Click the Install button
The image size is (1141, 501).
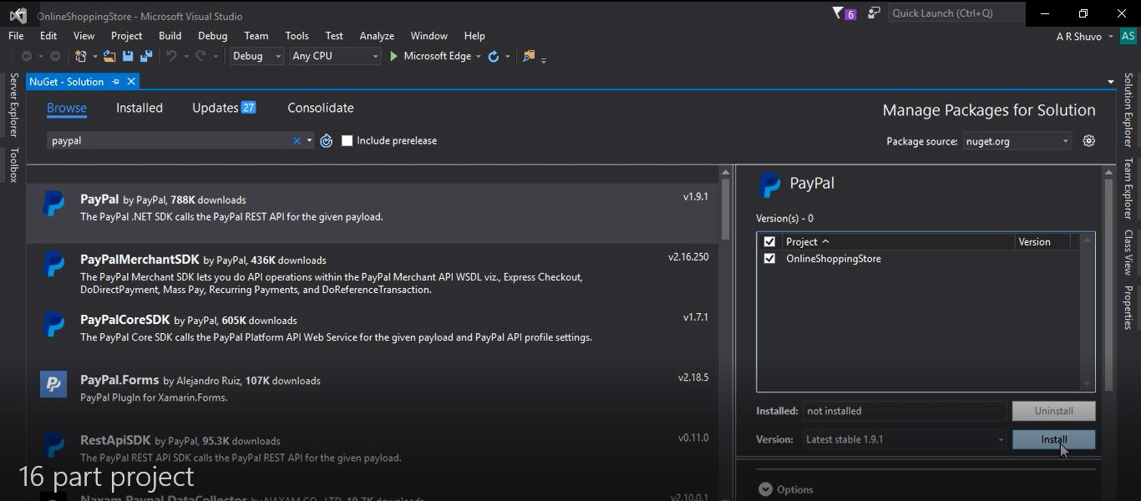point(1053,439)
